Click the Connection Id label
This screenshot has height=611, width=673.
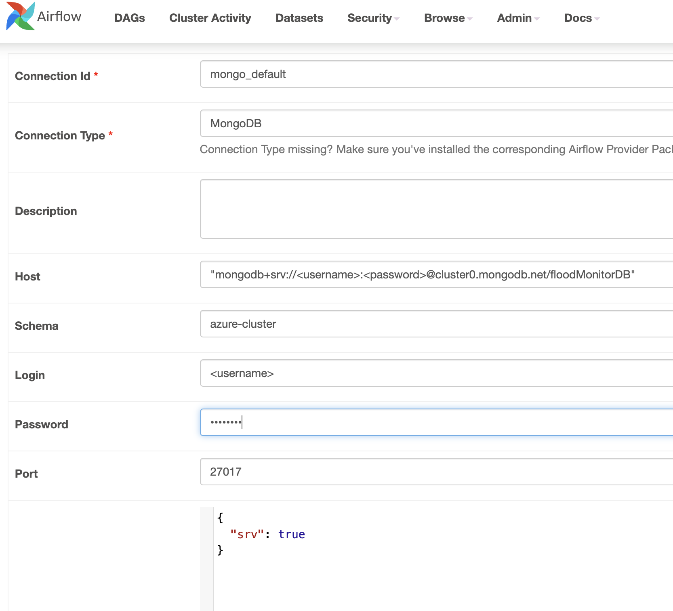coord(53,76)
